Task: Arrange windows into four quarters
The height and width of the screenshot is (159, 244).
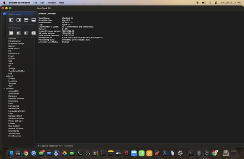Action: [34, 33]
